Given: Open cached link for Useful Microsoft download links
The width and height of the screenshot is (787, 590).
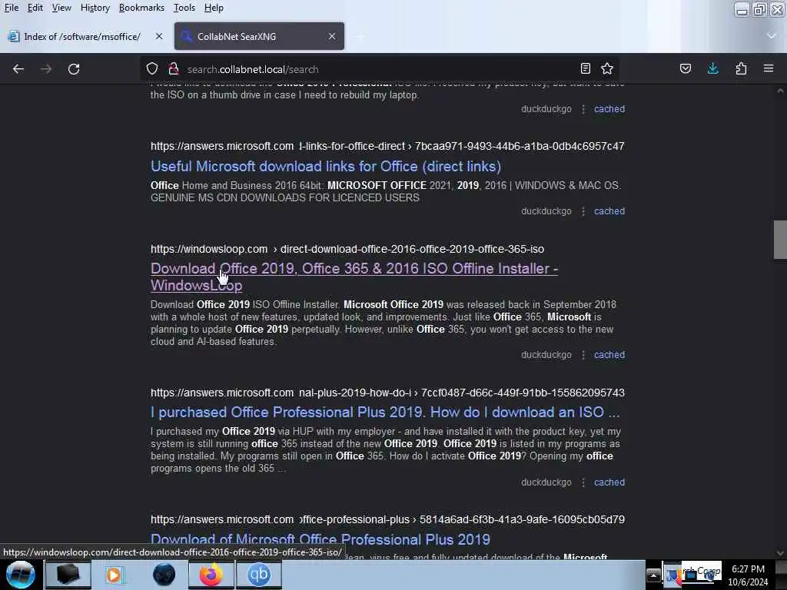Looking at the screenshot, I should pyautogui.click(x=609, y=211).
